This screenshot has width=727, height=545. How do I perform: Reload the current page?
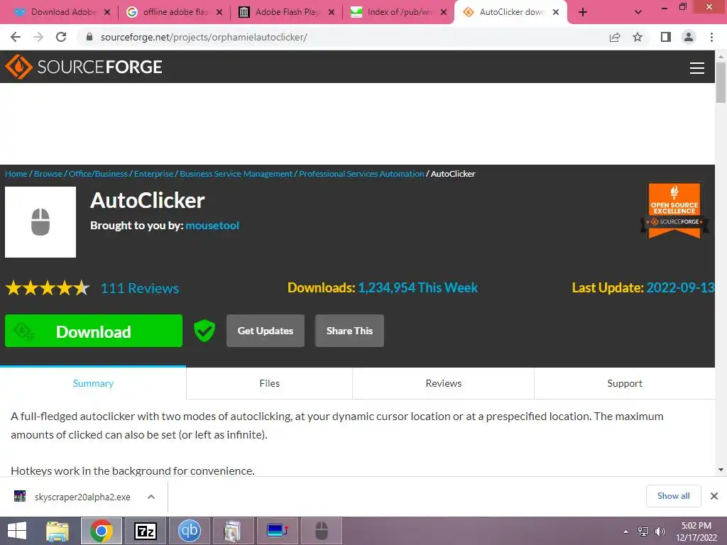click(x=61, y=37)
